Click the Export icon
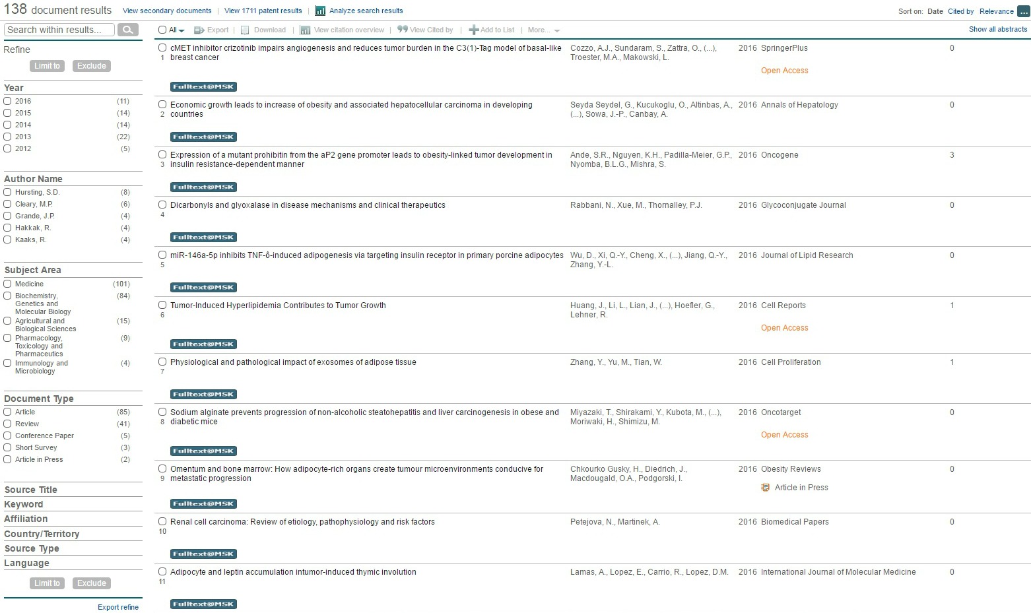The width and height of the screenshot is (1031, 613). 198,30
